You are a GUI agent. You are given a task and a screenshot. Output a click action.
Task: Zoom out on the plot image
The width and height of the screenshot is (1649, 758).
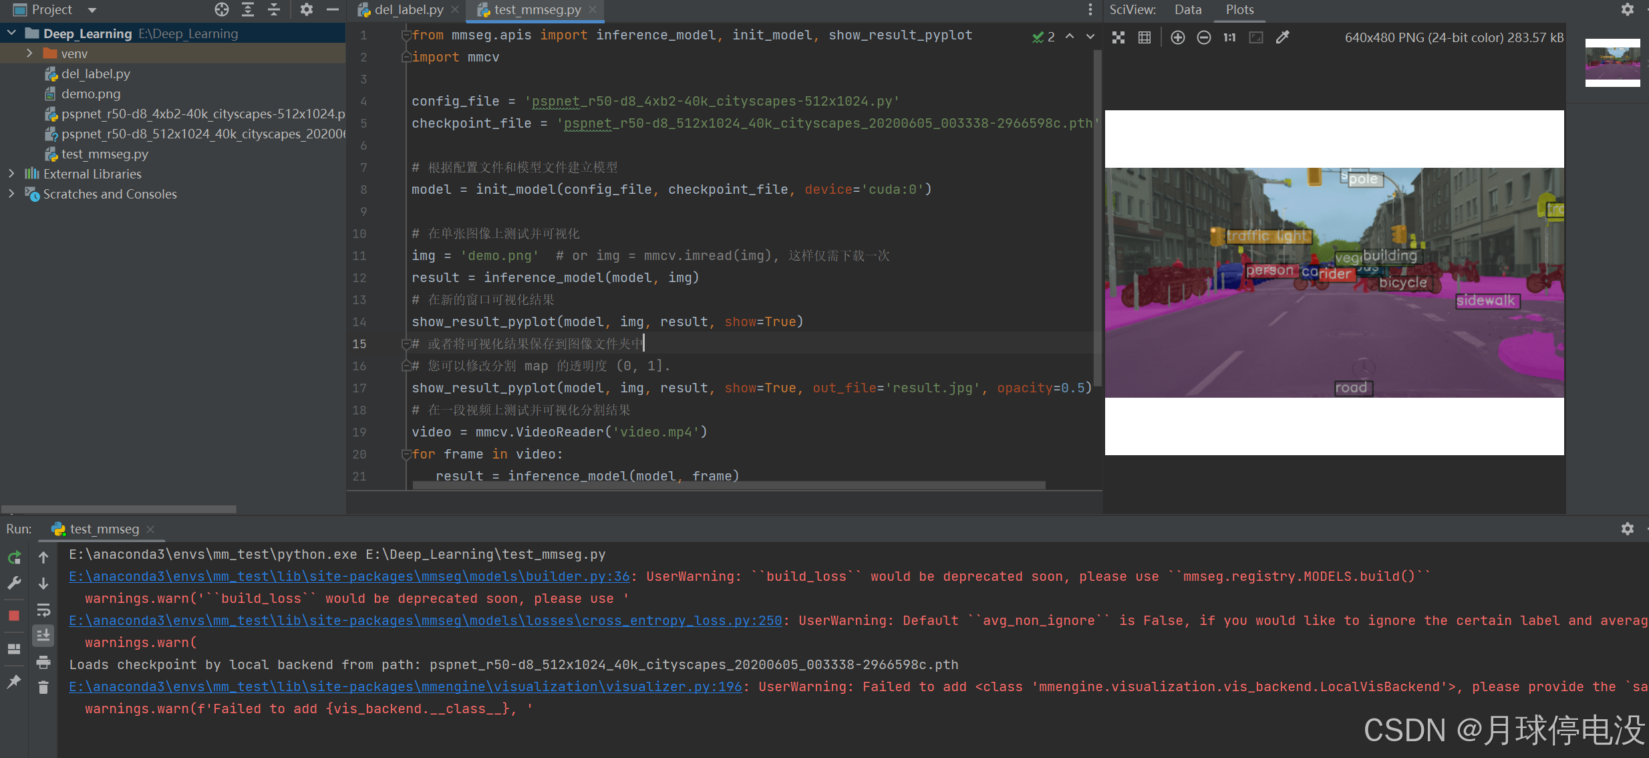click(x=1203, y=37)
